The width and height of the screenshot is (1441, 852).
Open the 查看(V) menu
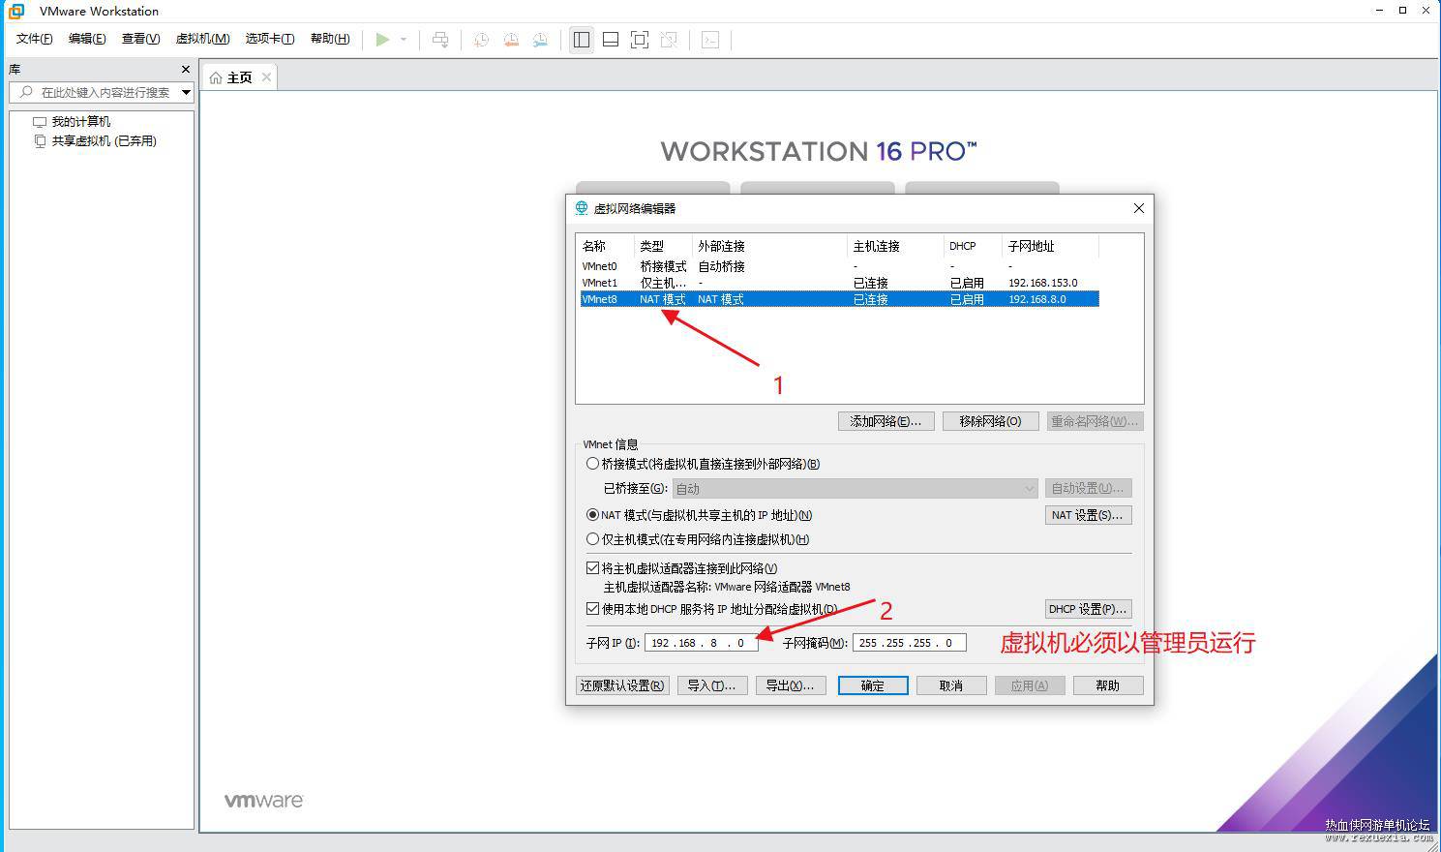click(x=140, y=39)
